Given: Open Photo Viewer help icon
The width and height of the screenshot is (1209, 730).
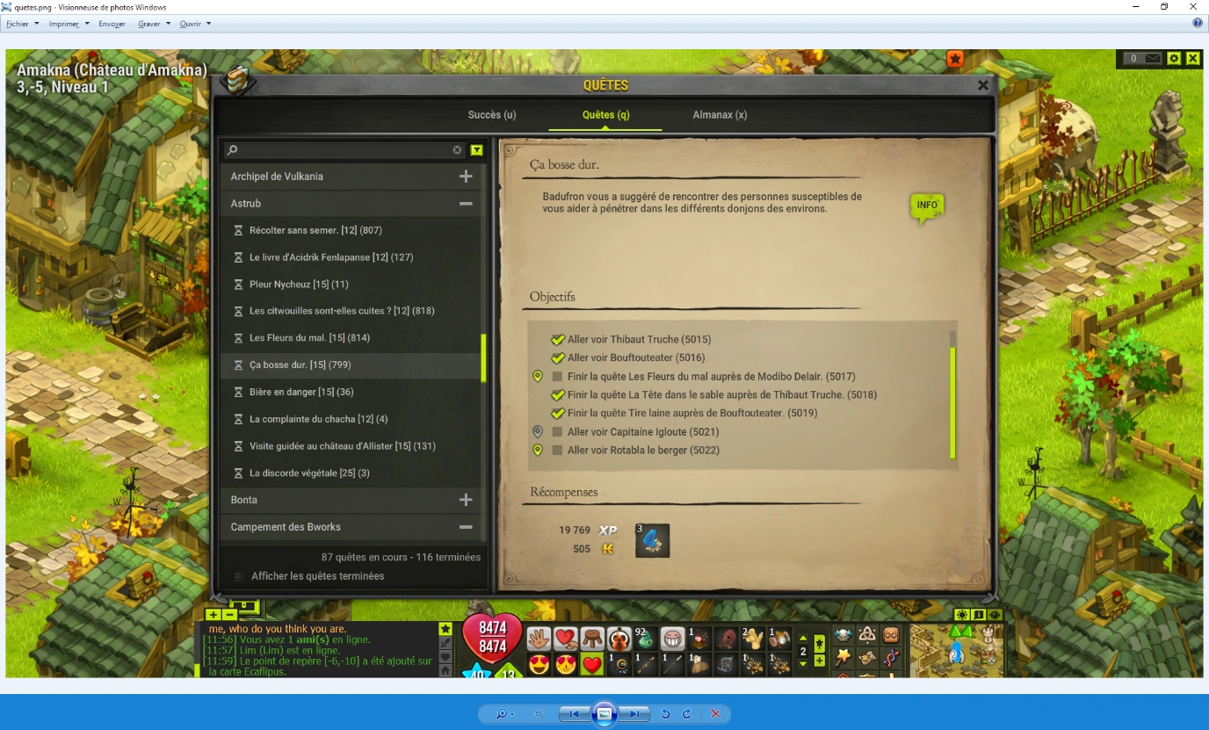Looking at the screenshot, I should coord(1197,23).
